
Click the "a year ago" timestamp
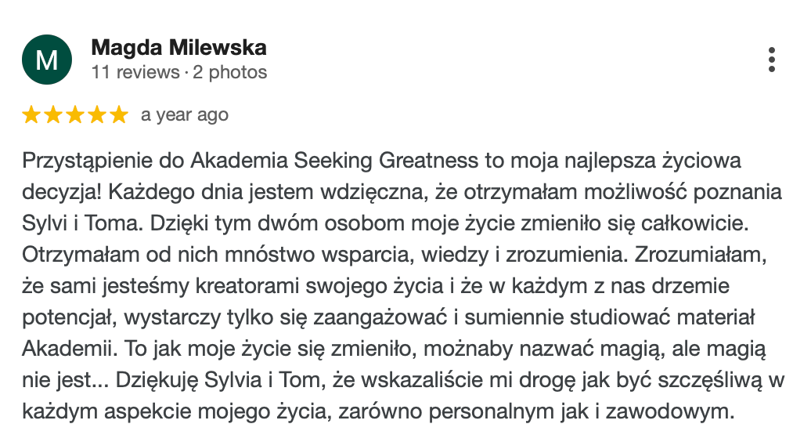tap(185, 115)
